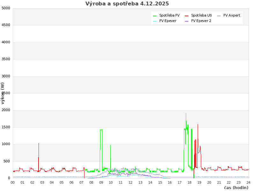Click the blue FV Axpert legend swatch

point(219,16)
